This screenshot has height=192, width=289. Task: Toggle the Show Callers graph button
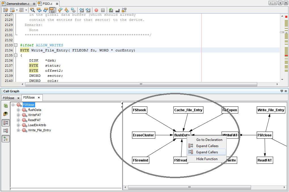coord(6,131)
